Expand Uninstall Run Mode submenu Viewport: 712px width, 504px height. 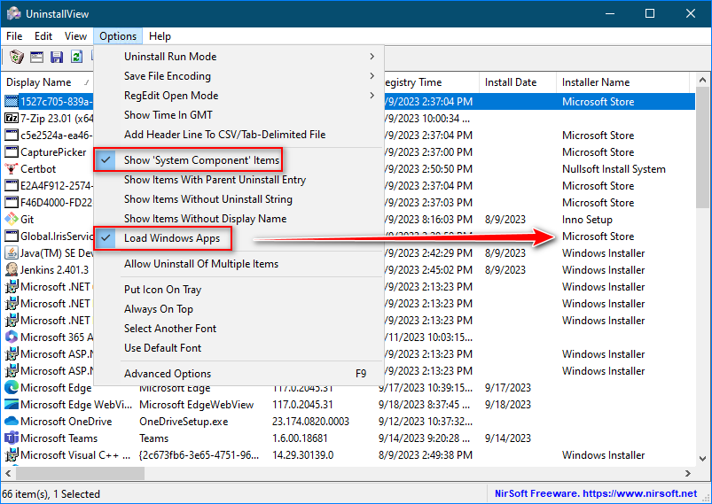point(239,57)
